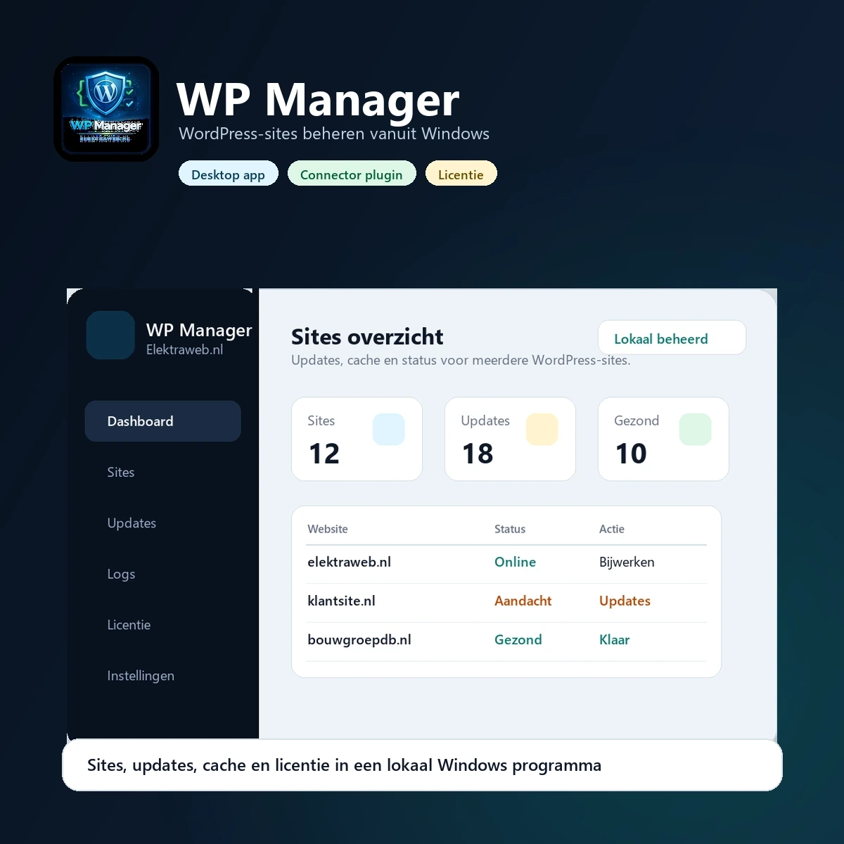Open Instellingen in the sidebar

pos(141,676)
